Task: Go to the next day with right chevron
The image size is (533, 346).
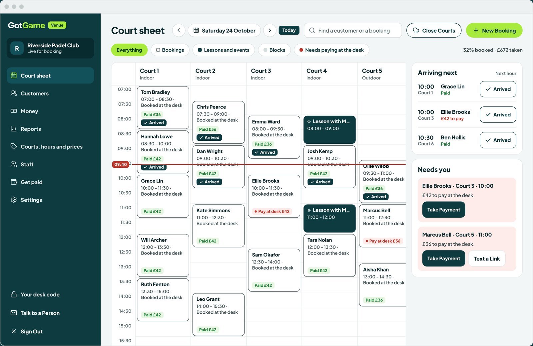Action: click(270, 30)
